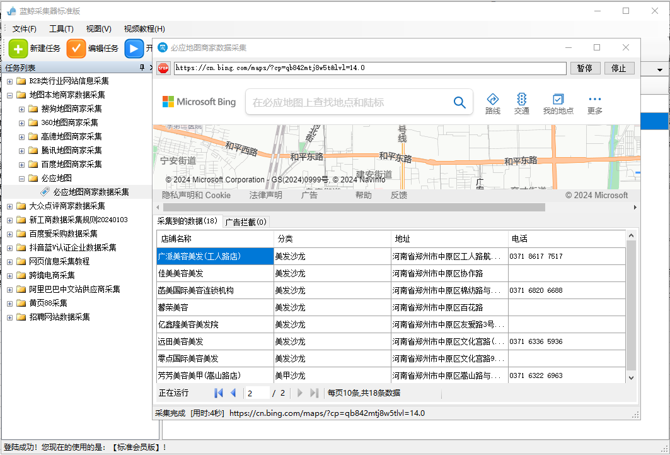
Task: Open the dropdown arrow behind the dialog in the main window
Action: point(660,69)
